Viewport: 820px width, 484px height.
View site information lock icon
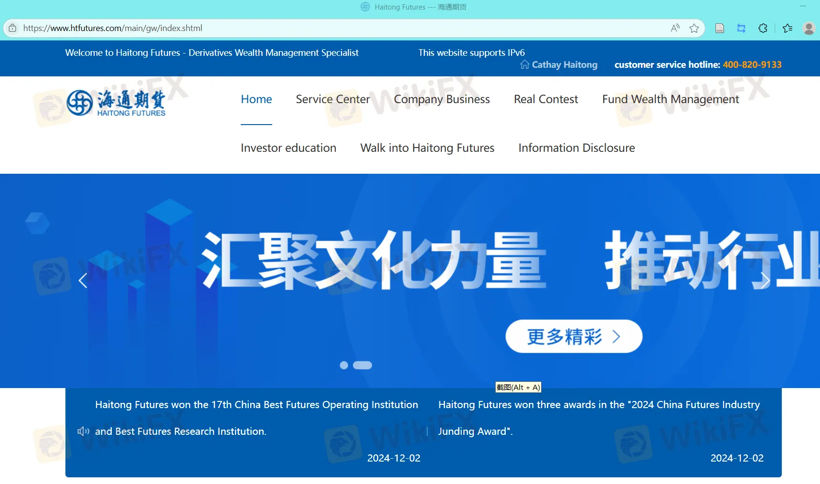click(x=12, y=28)
